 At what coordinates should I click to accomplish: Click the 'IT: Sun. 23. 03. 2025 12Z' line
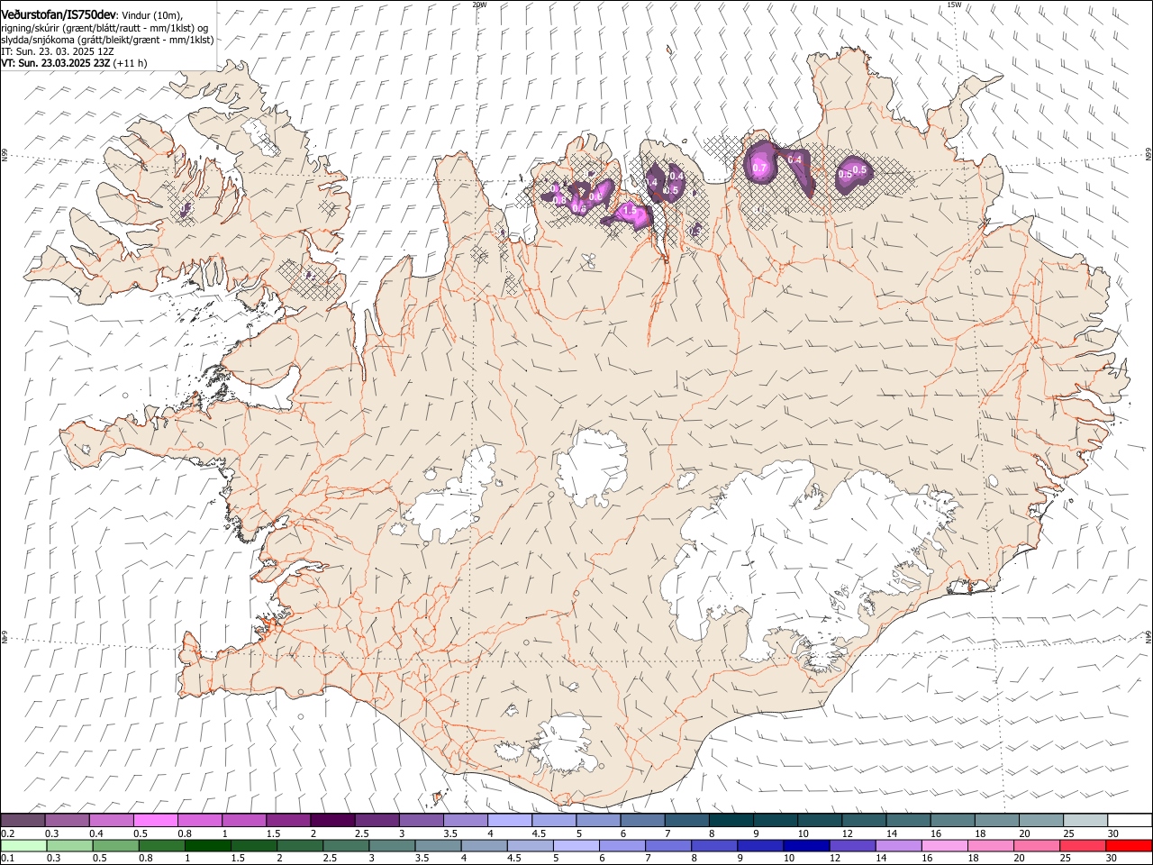coord(57,51)
